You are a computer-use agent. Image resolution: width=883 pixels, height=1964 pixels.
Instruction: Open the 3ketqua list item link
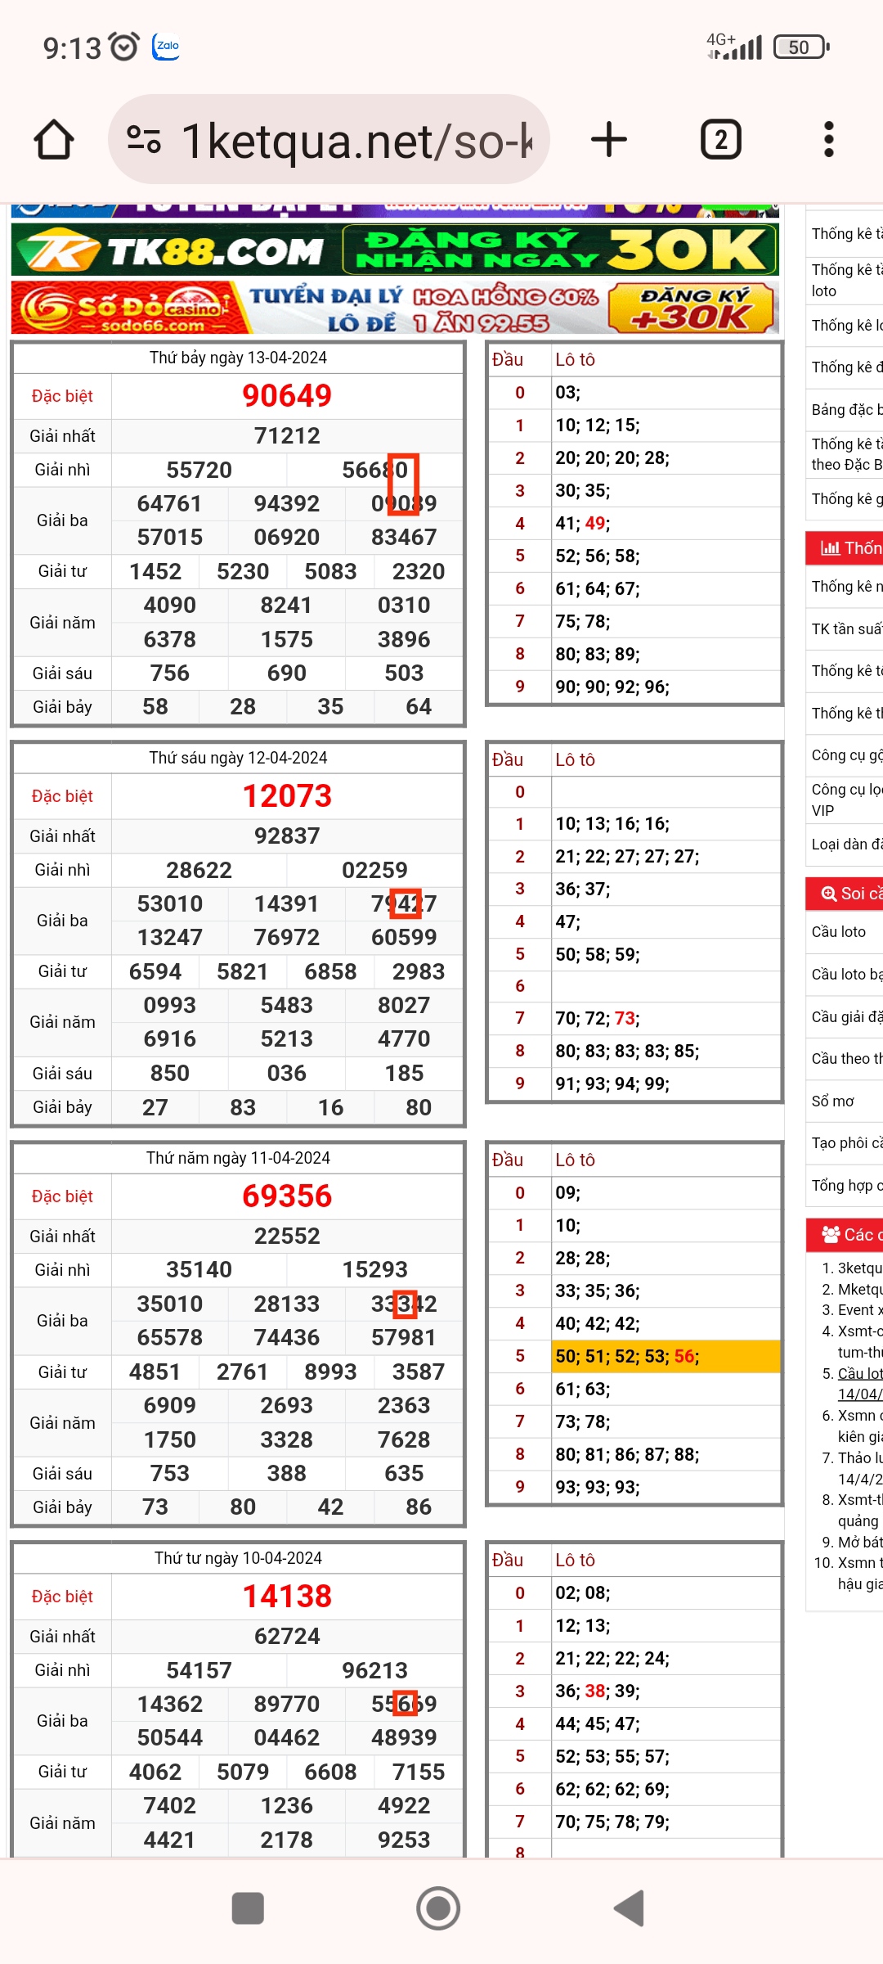[x=859, y=1268]
